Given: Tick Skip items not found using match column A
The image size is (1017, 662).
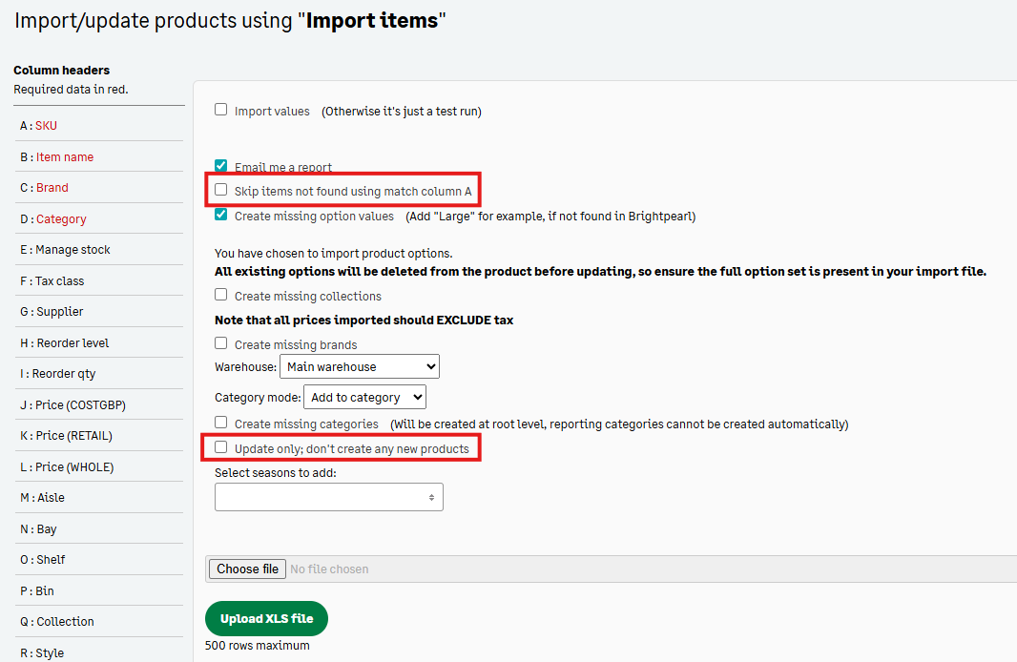Looking at the screenshot, I should click(x=221, y=190).
